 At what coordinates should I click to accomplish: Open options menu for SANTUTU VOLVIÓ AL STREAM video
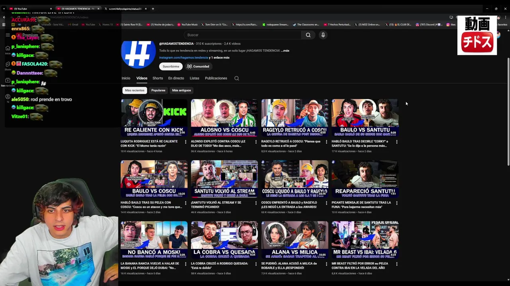[256, 203]
